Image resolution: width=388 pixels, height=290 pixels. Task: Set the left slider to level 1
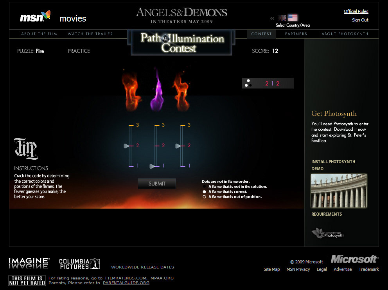(131, 166)
